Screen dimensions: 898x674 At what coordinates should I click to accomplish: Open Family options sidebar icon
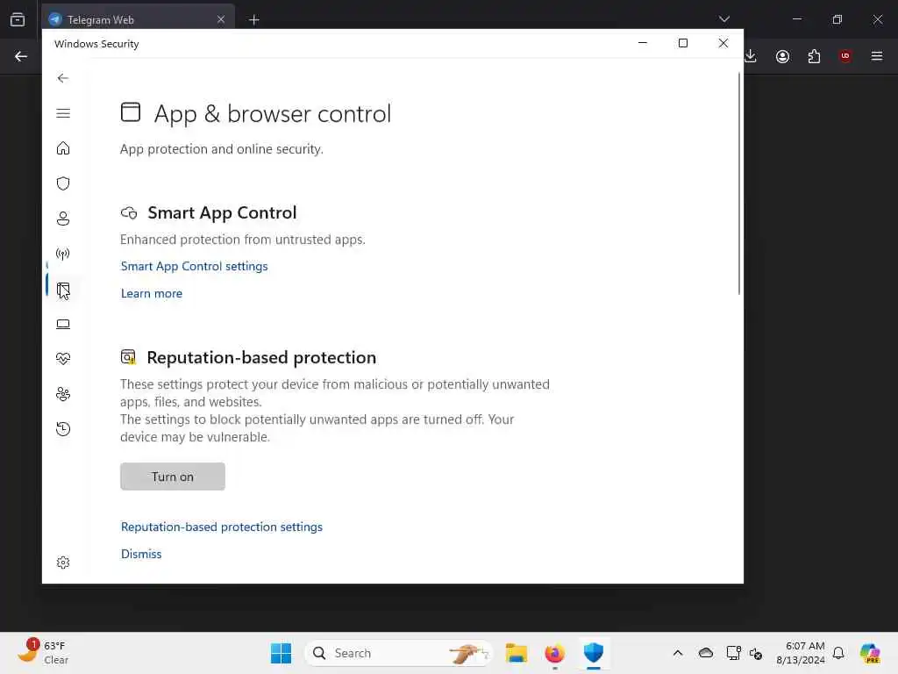click(x=63, y=394)
